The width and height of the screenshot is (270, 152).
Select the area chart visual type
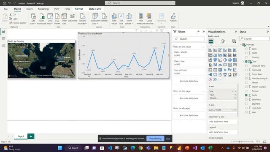[x=215, y=55]
